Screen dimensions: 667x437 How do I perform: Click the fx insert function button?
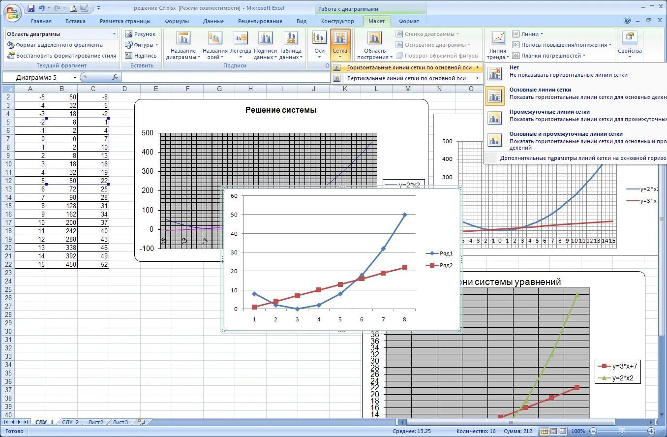click(x=115, y=77)
